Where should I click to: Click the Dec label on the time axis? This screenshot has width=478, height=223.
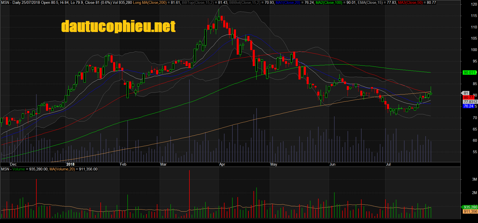pyautogui.click(x=13, y=164)
